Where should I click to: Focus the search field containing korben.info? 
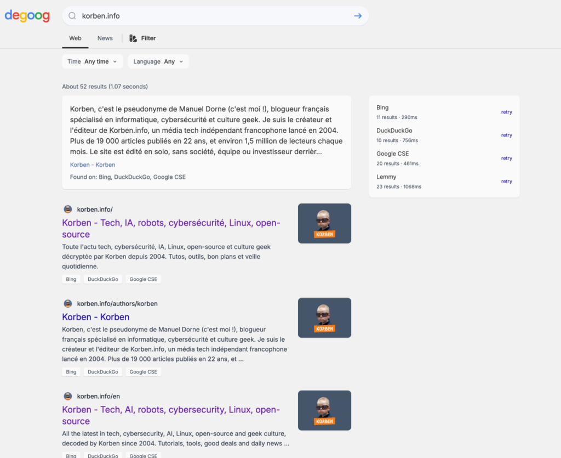click(x=215, y=16)
